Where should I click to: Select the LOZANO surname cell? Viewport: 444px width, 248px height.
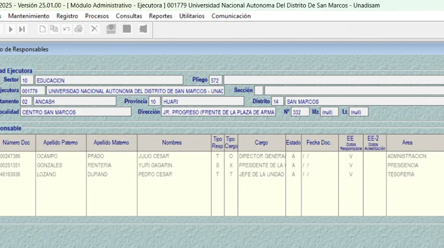(x=61, y=174)
